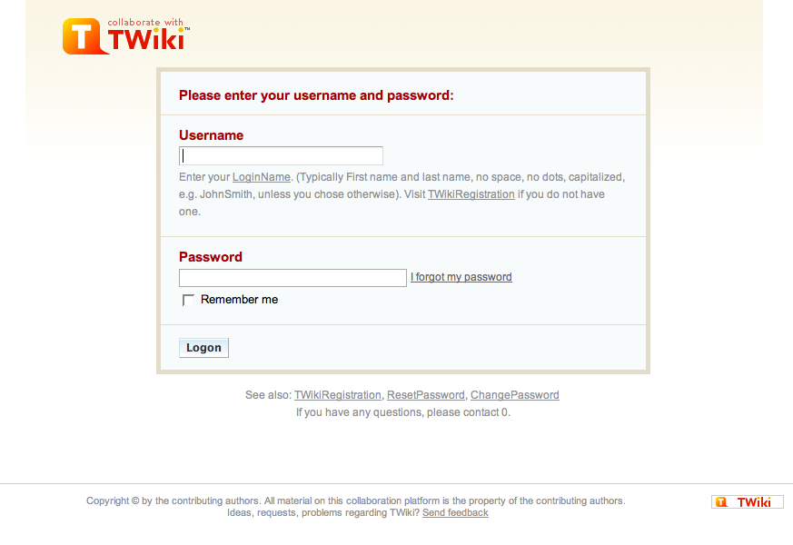Click the Username label text

tap(211, 134)
